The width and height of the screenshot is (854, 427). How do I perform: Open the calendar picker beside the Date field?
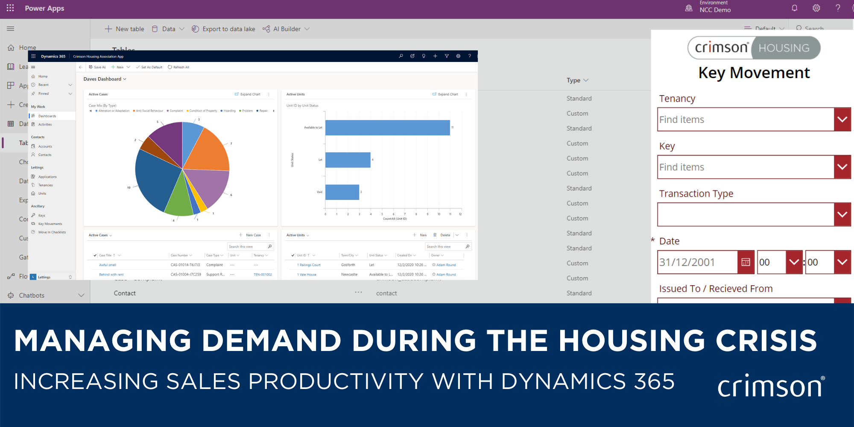[x=746, y=262]
